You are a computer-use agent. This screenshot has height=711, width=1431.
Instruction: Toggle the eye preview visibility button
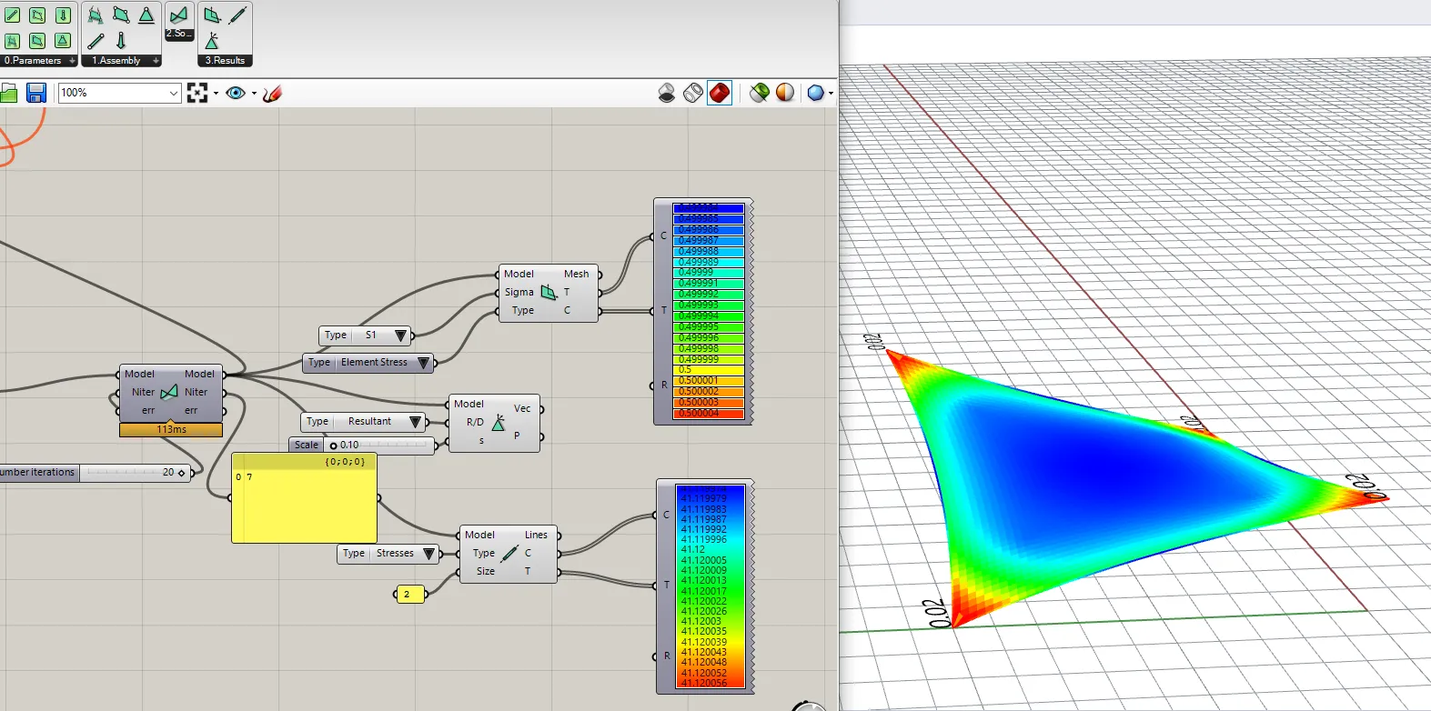(x=236, y=93)
